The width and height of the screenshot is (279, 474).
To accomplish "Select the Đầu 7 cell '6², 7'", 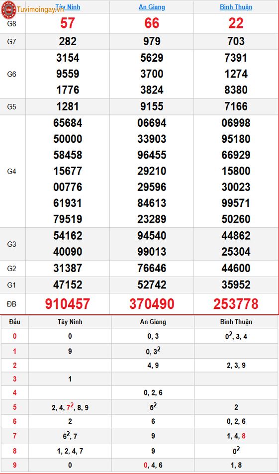I will coord(70,436).
